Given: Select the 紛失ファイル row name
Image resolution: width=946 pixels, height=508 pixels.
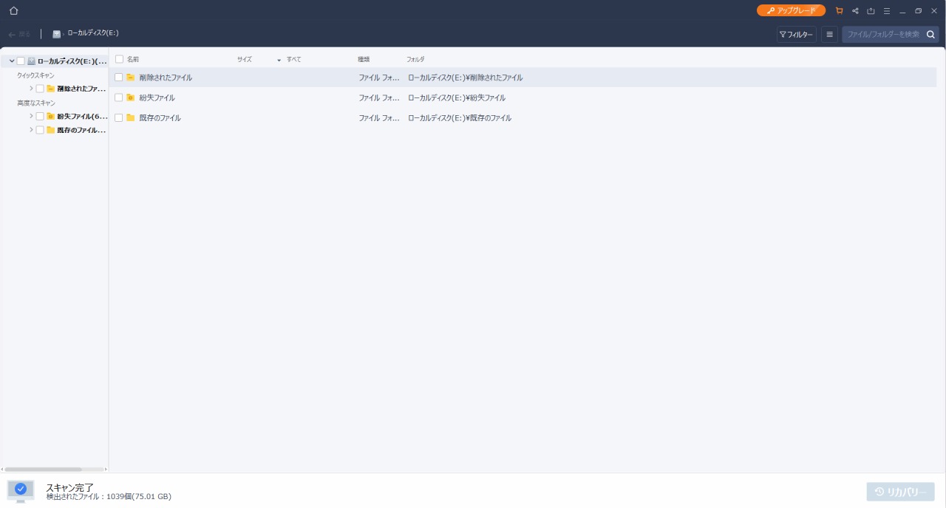Looking at the screenshot, I should pyautogui.click(x=157, y=97).
